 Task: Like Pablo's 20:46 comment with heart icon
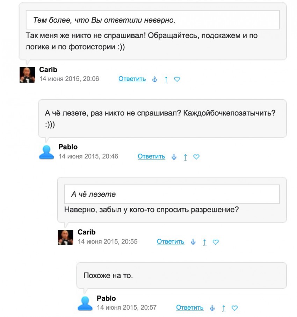click(x=196, y=157)
